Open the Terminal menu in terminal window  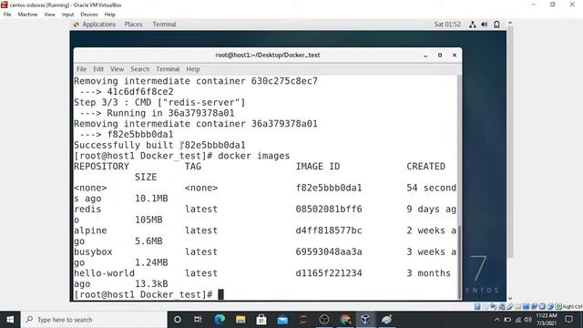click(168, 69)
